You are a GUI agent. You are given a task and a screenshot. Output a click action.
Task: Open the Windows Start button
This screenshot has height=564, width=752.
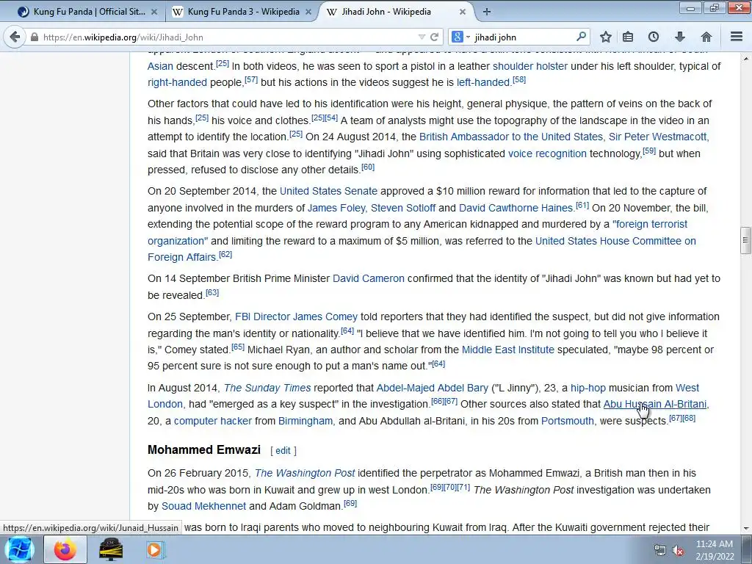pyautogui.click(x=19, y=549)
